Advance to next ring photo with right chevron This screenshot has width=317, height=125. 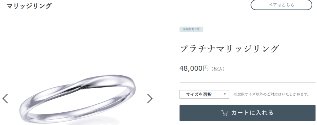[150, 98]
